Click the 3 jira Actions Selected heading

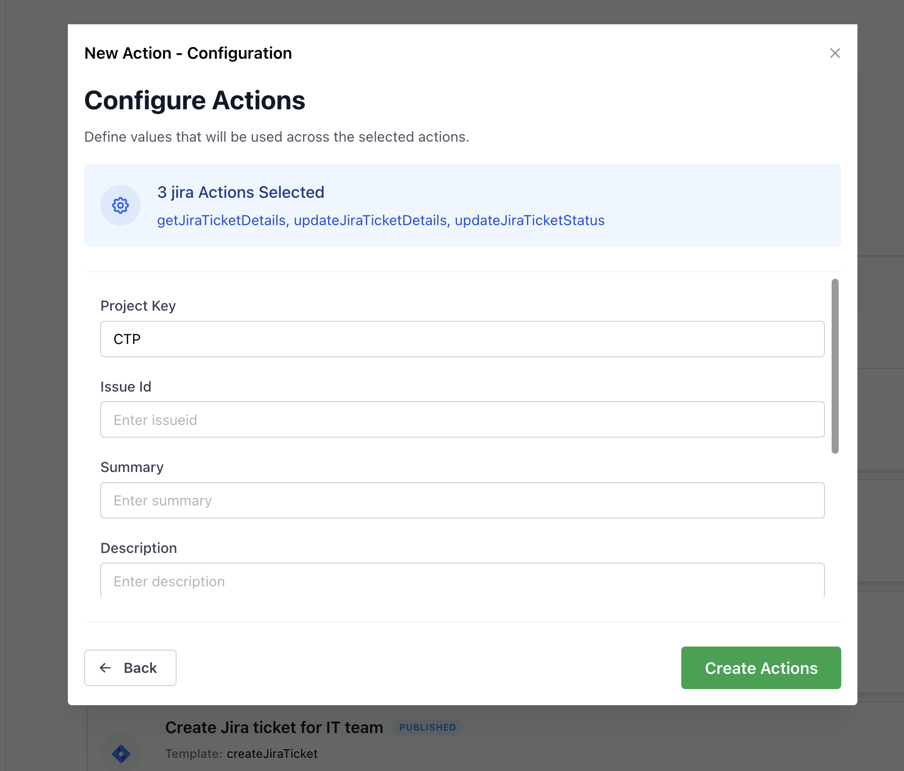tap(240, 192)
